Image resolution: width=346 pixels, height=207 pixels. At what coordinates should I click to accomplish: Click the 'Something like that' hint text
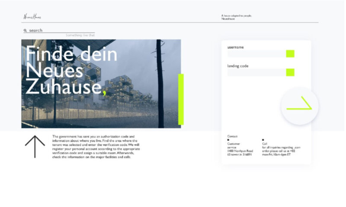pyautogui.click(x=80, y=35)
